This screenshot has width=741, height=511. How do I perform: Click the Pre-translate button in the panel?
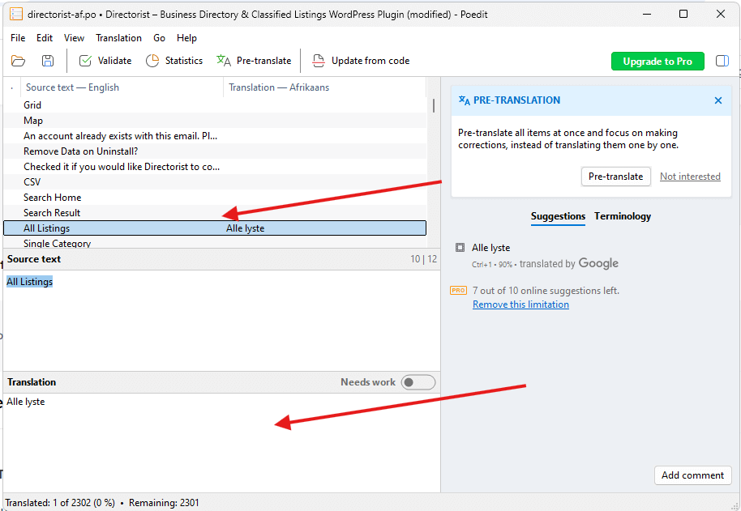(x=615, y=176)
